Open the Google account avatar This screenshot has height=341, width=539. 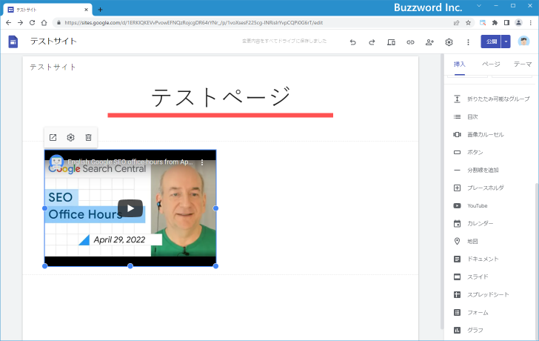pos(523,42)
